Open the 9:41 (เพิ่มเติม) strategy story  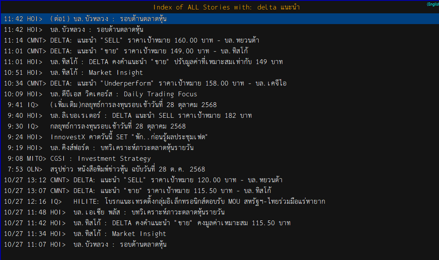click(x=133, y=105)
